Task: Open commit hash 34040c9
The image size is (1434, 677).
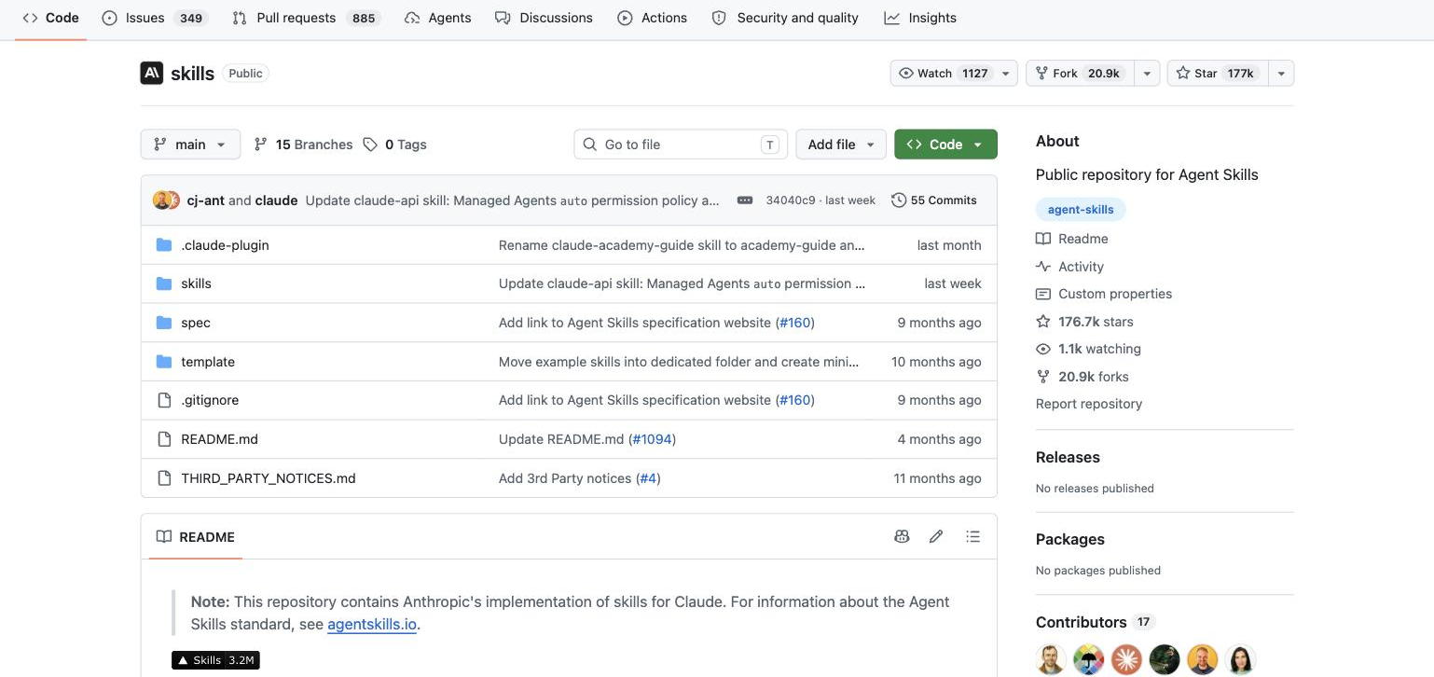Action: pyautogui.click(x=791, y=200)
